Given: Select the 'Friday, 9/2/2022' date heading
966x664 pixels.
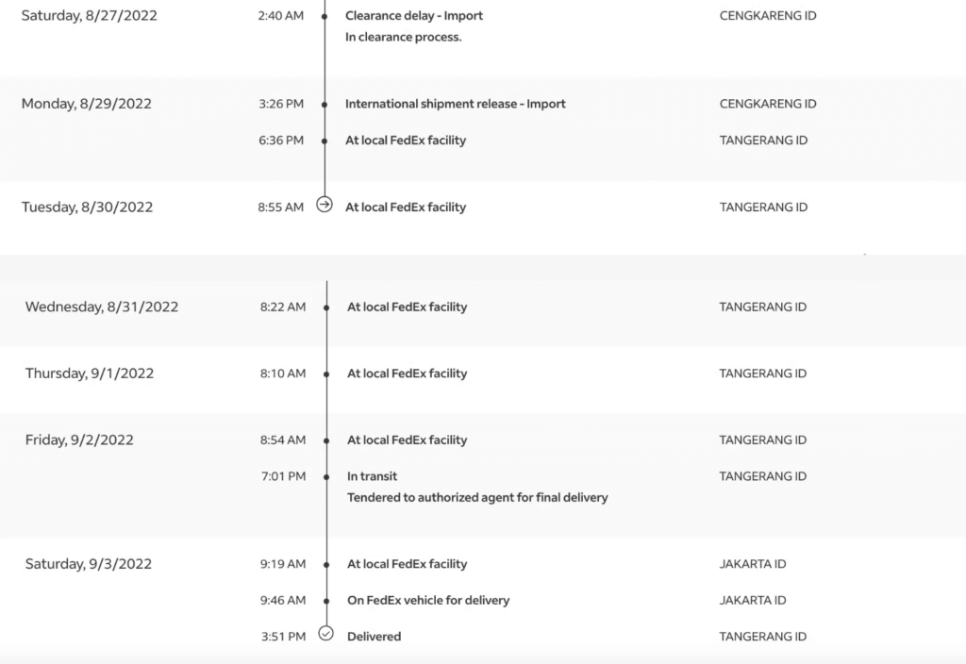Looking at the screenshot, I should (79, 440).
